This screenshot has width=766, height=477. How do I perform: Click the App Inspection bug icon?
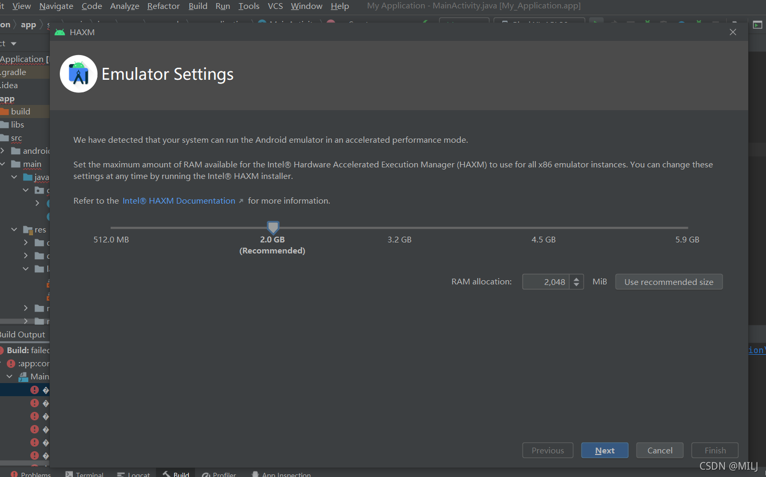click(x=255, y=474)
